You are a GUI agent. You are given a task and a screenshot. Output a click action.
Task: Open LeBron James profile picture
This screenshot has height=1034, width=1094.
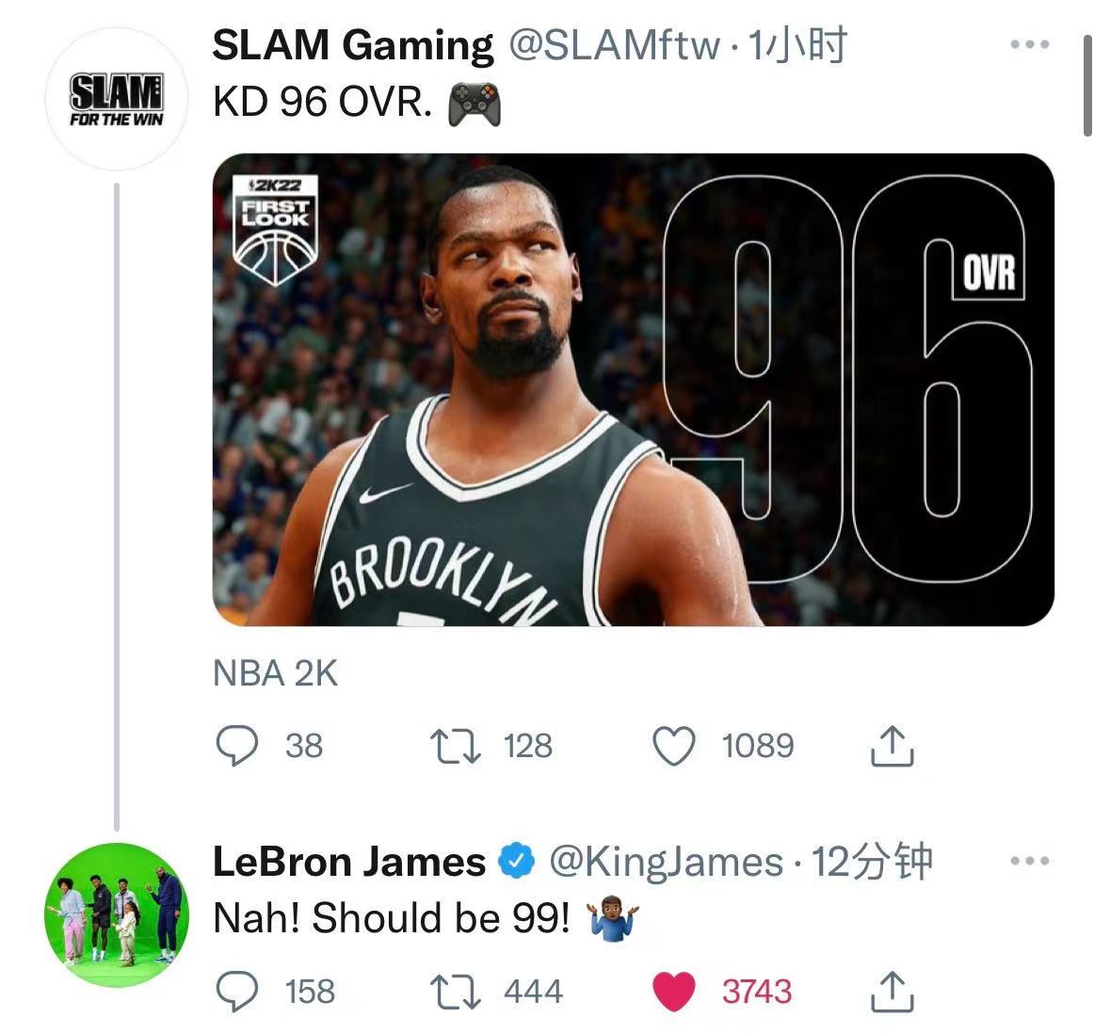point(117,914)
